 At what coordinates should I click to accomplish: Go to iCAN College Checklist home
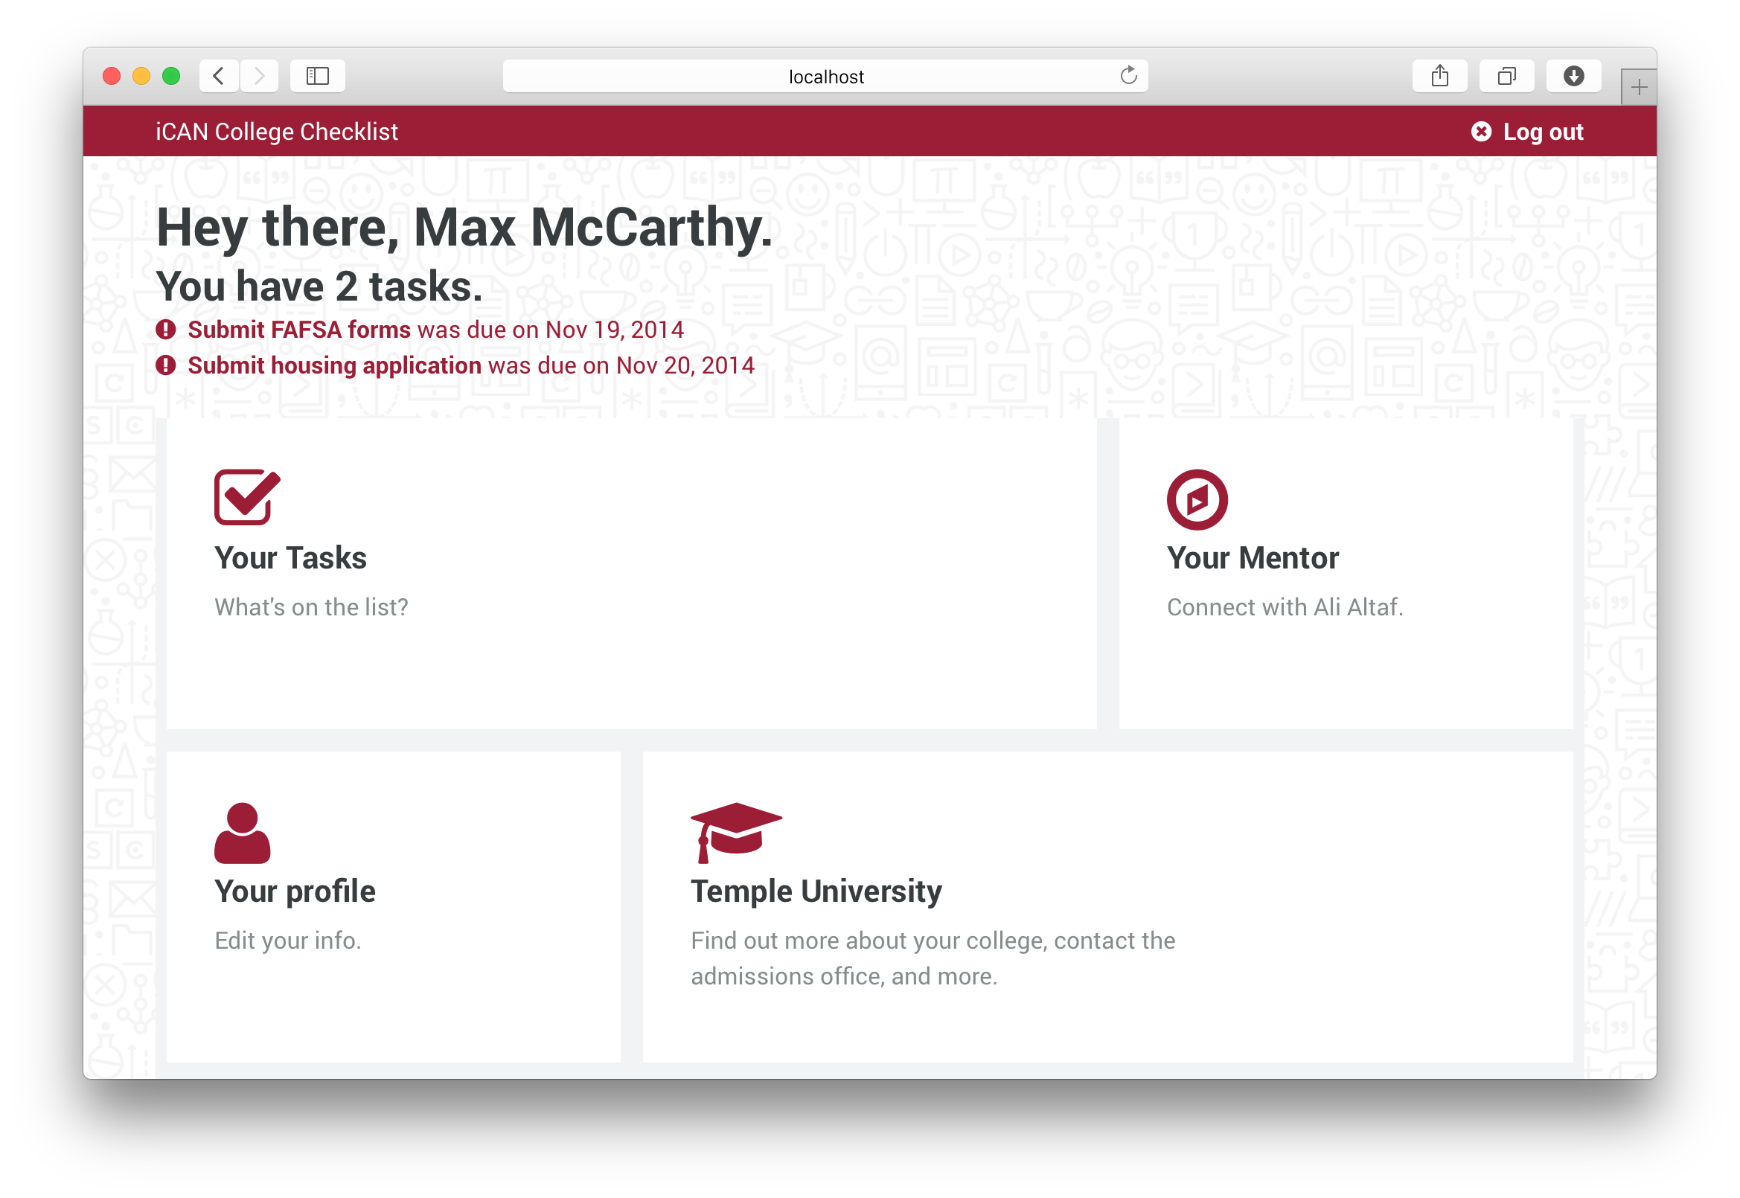pos(276,132)
